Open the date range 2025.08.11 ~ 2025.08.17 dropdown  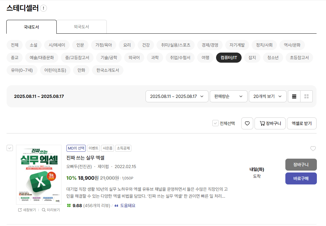(177, 96)
